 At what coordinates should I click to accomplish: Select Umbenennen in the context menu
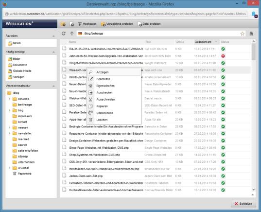click(114, 113)
